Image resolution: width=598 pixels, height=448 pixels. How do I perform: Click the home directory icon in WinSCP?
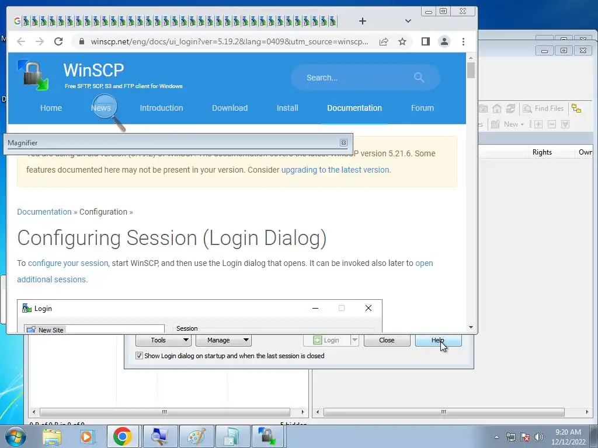click(x=496, y=108)
